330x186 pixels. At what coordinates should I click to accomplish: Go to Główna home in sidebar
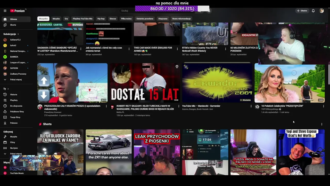pyautogui.click(x=16, y=19)
